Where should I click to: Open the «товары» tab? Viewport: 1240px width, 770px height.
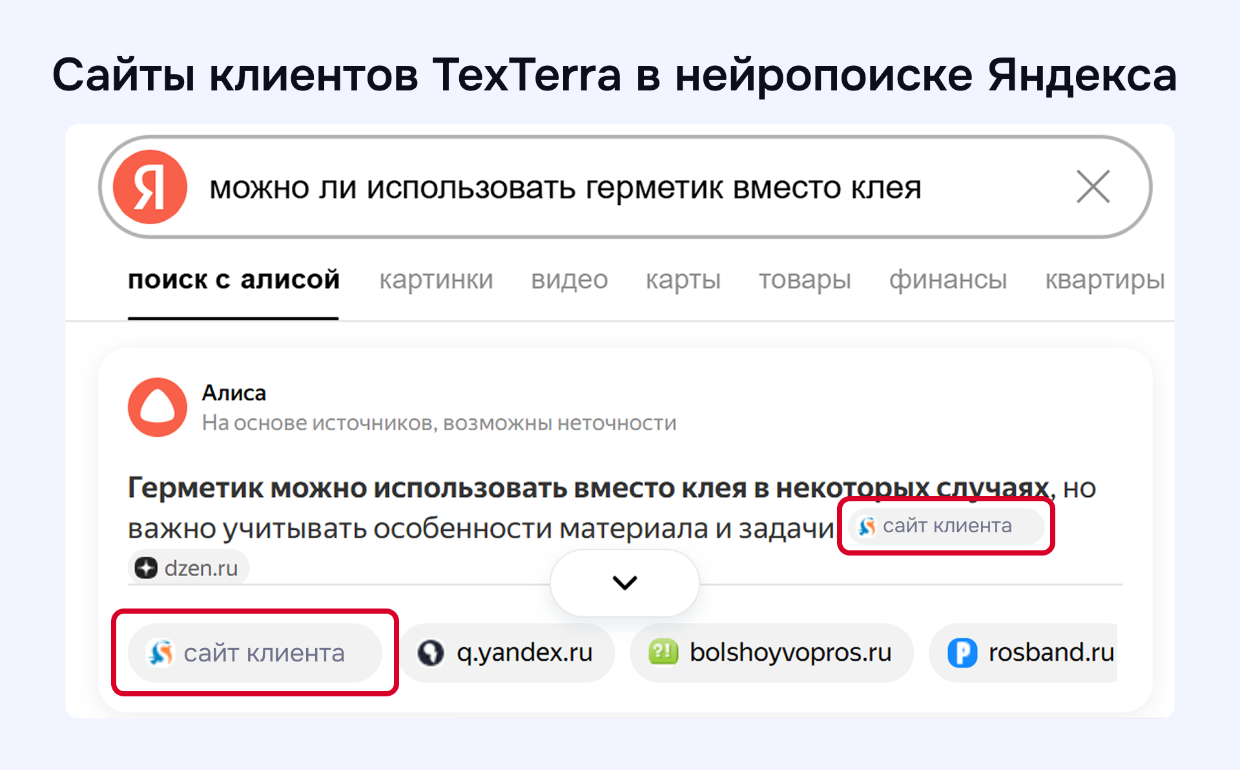(804, 280)
